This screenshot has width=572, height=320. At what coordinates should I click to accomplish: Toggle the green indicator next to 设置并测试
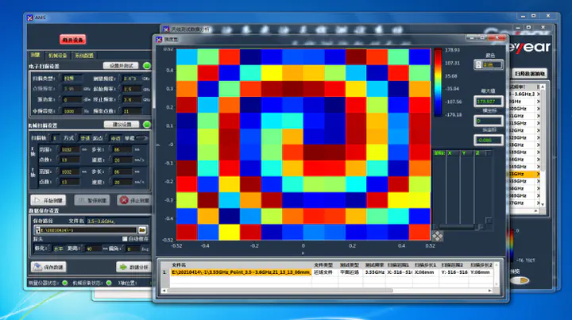click(x=147, y=65)
